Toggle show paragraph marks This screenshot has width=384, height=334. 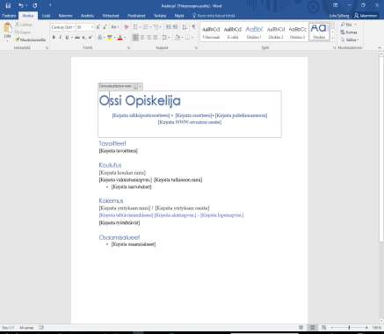coord(193,27)
